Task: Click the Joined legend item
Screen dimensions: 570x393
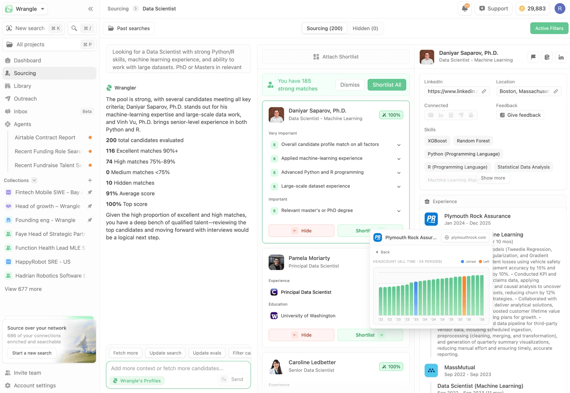Action: [468, 261]
